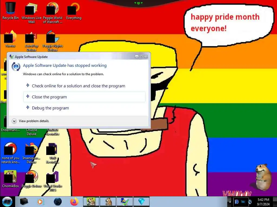Image resolution: width=277 pixels, height=207 pixels.
Task: Click Apple Software Update icon in dialog
Action: pos(16,67)
